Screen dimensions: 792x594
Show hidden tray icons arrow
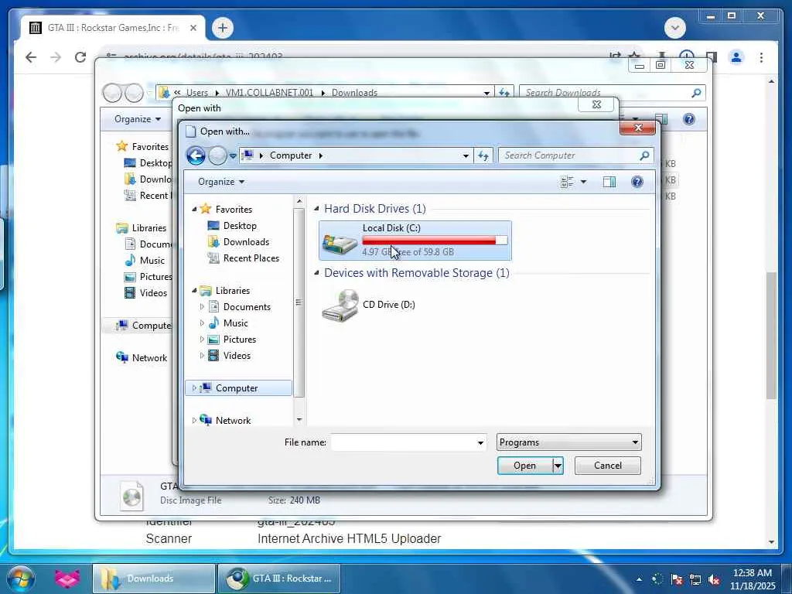[x=639, y=579]
